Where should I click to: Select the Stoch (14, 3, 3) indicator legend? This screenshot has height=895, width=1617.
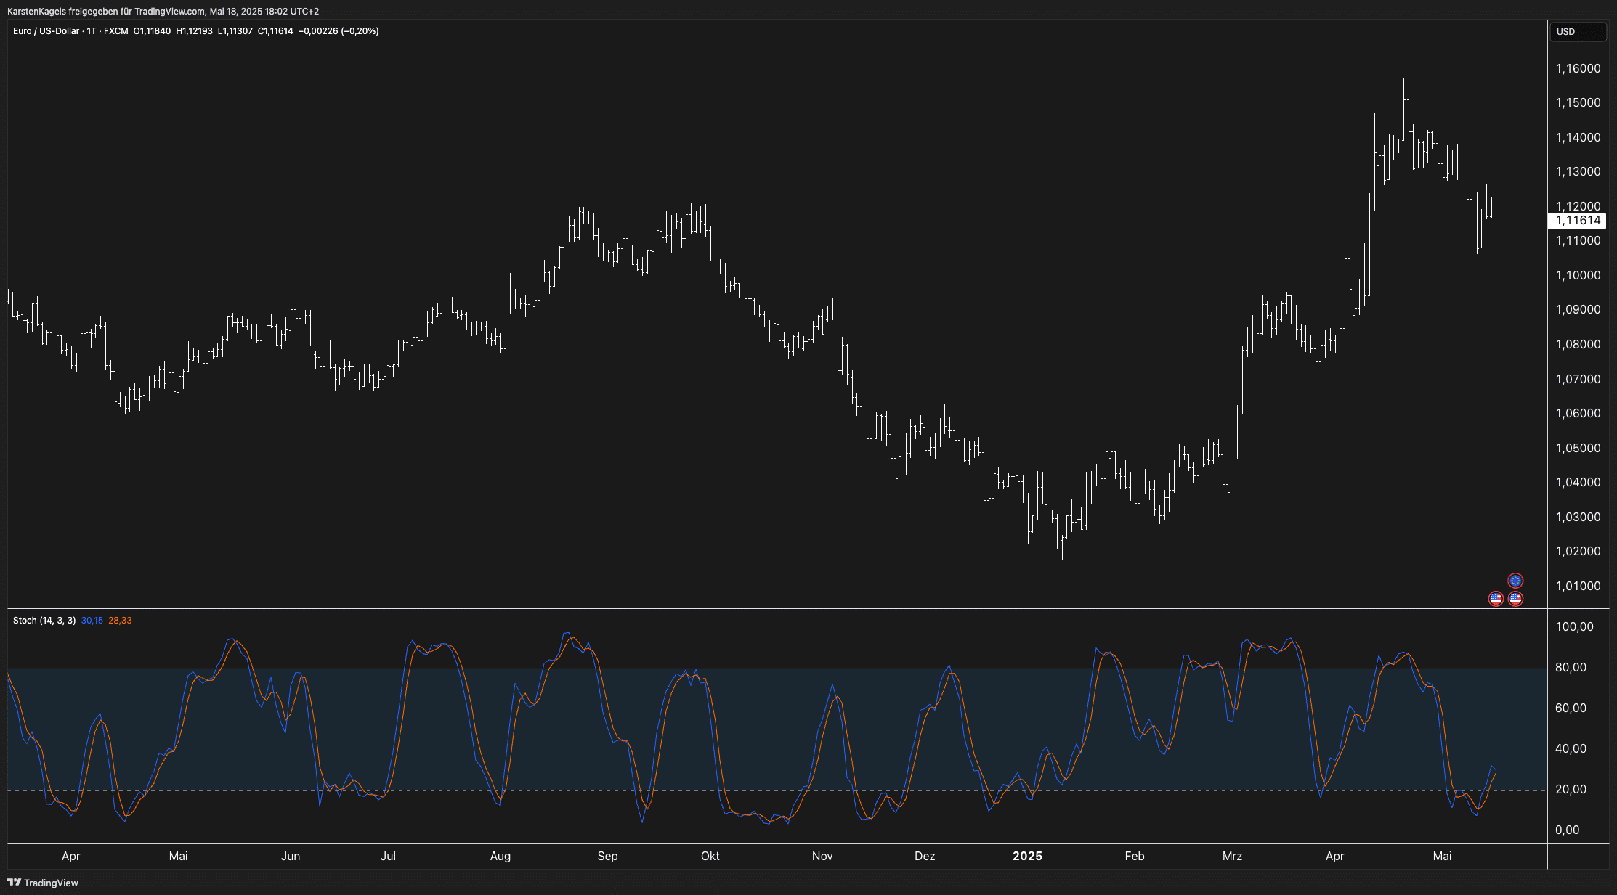pyautogui.click(x=44, y=621)
